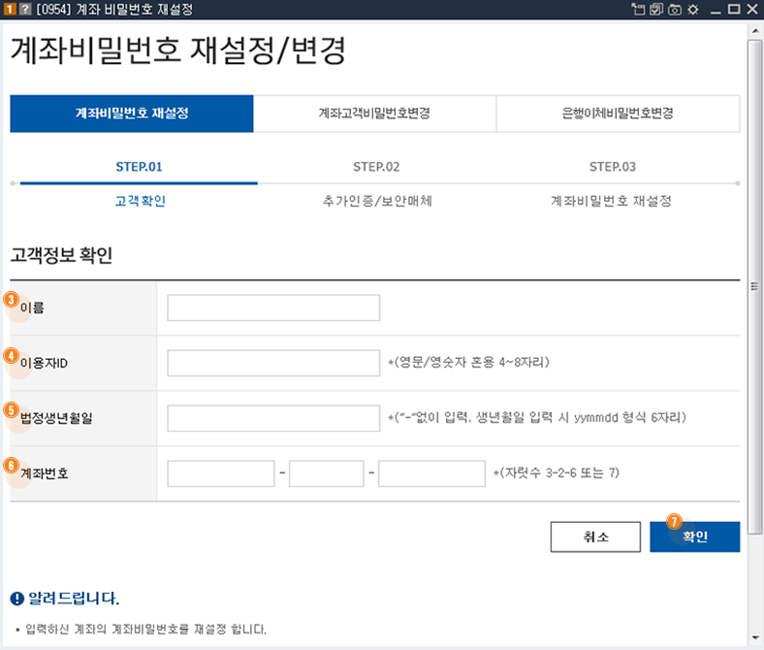Click the last 계좌번호 field segment
The width and height of the screenshot is (764, 650).
pyautogui.click(x=431, y=473)
